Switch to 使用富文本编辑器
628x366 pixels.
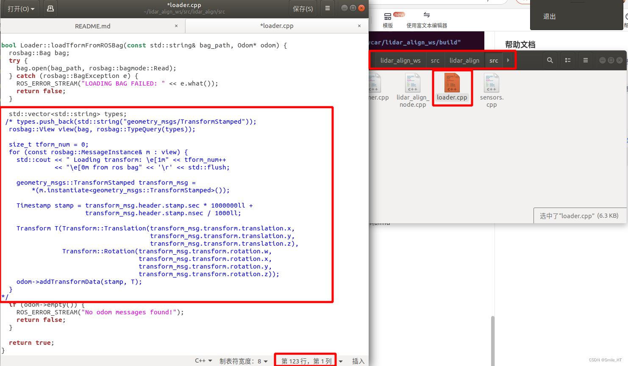427,20
